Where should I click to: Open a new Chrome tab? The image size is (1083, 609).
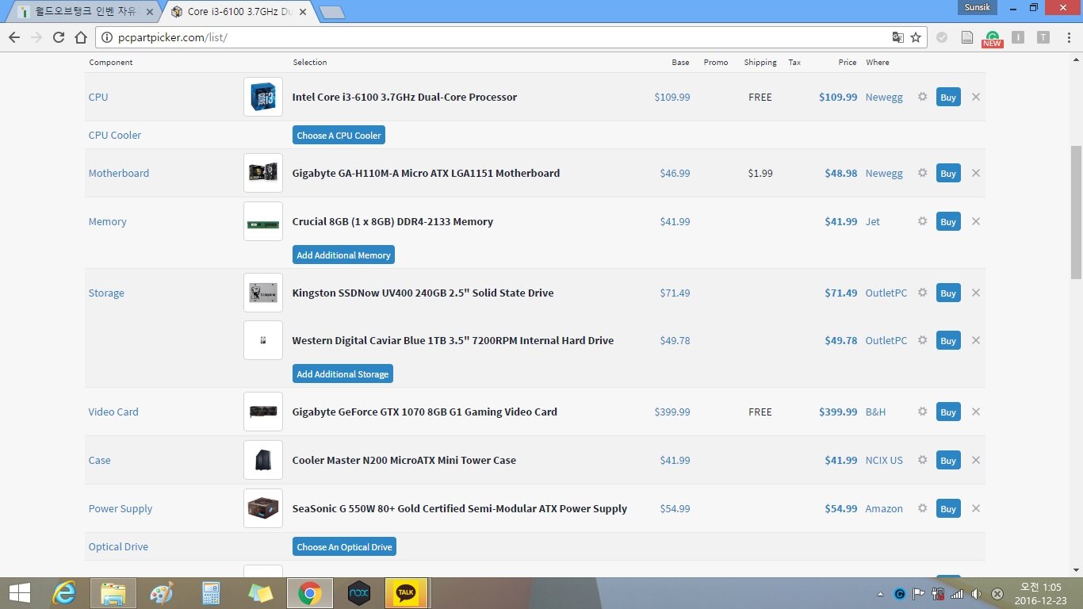pyautogui.click(x=331, y=12)
